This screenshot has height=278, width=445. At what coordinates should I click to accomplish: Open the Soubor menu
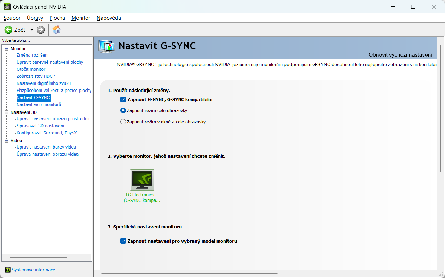tap(12, 18)
